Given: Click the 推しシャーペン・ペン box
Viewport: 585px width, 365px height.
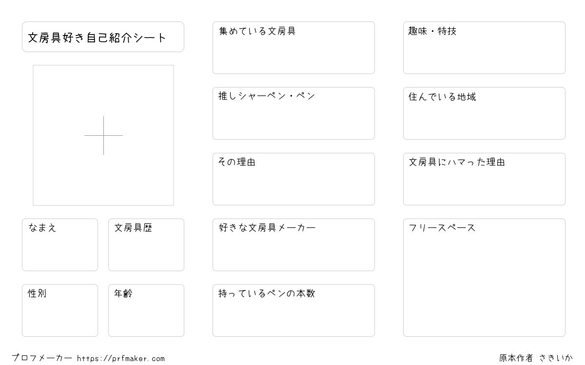Looking at the screenshot, I should coord(293,113).
